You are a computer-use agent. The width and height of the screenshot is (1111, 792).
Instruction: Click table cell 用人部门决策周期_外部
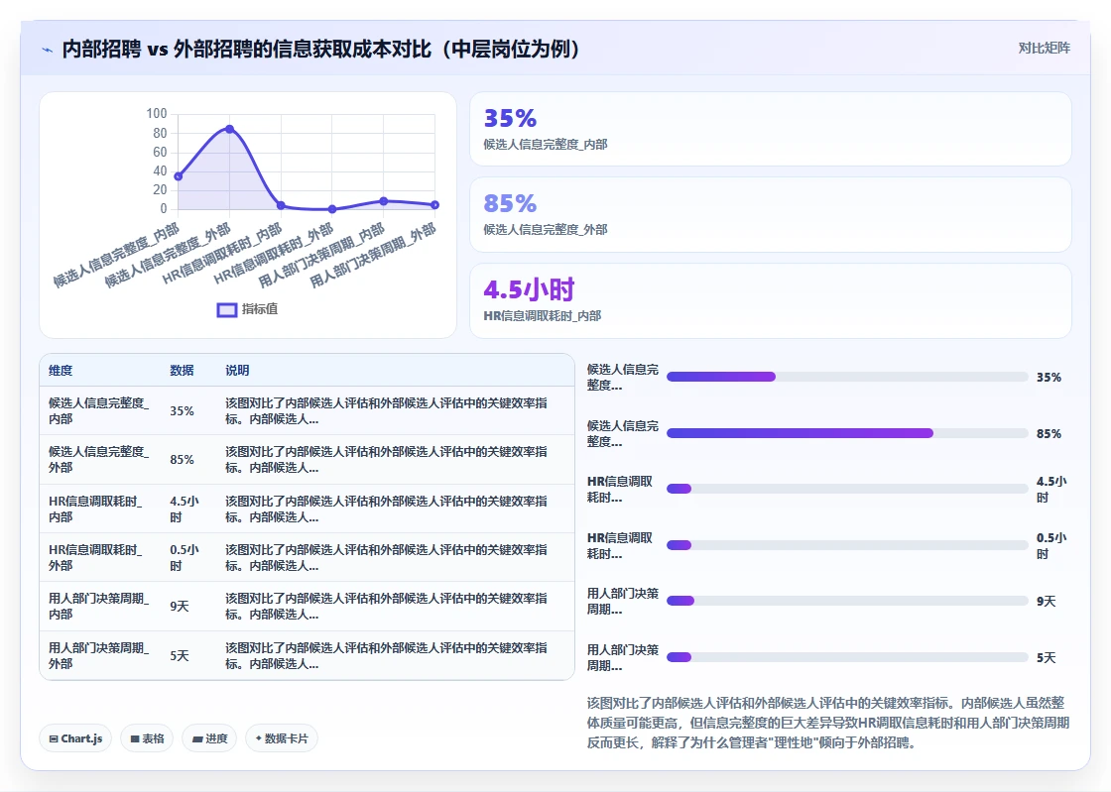[x=98, y=655]
